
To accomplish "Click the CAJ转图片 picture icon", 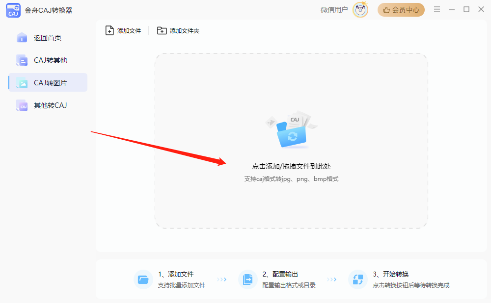I will point(22,83).
